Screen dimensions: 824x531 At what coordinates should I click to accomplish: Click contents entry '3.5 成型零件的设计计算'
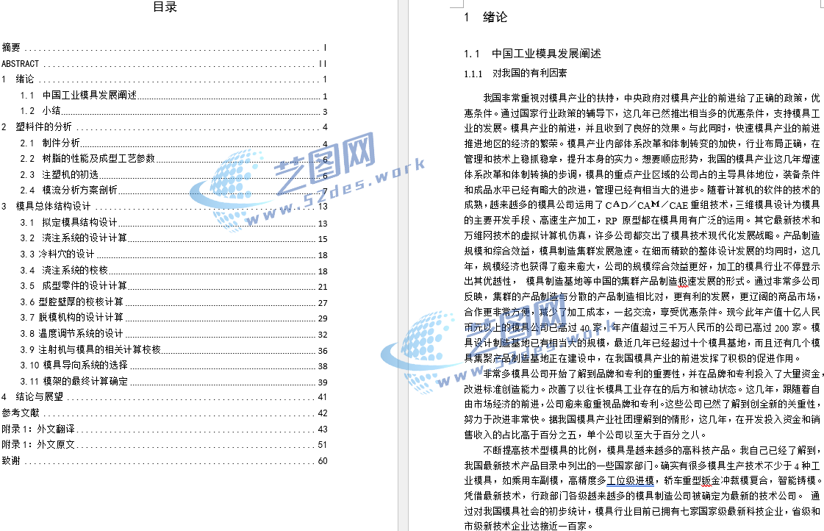click(x=174, y=286)
